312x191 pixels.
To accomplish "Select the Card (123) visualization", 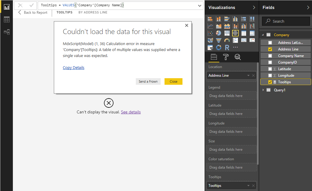I will pyautogui.click(x=244, y=40).
